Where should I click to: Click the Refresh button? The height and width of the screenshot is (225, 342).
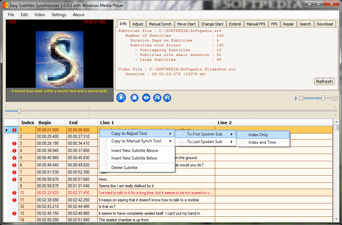click(324, 81)
